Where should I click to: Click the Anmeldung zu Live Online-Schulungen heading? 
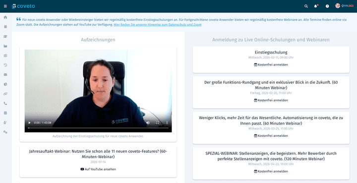(271, 40)
